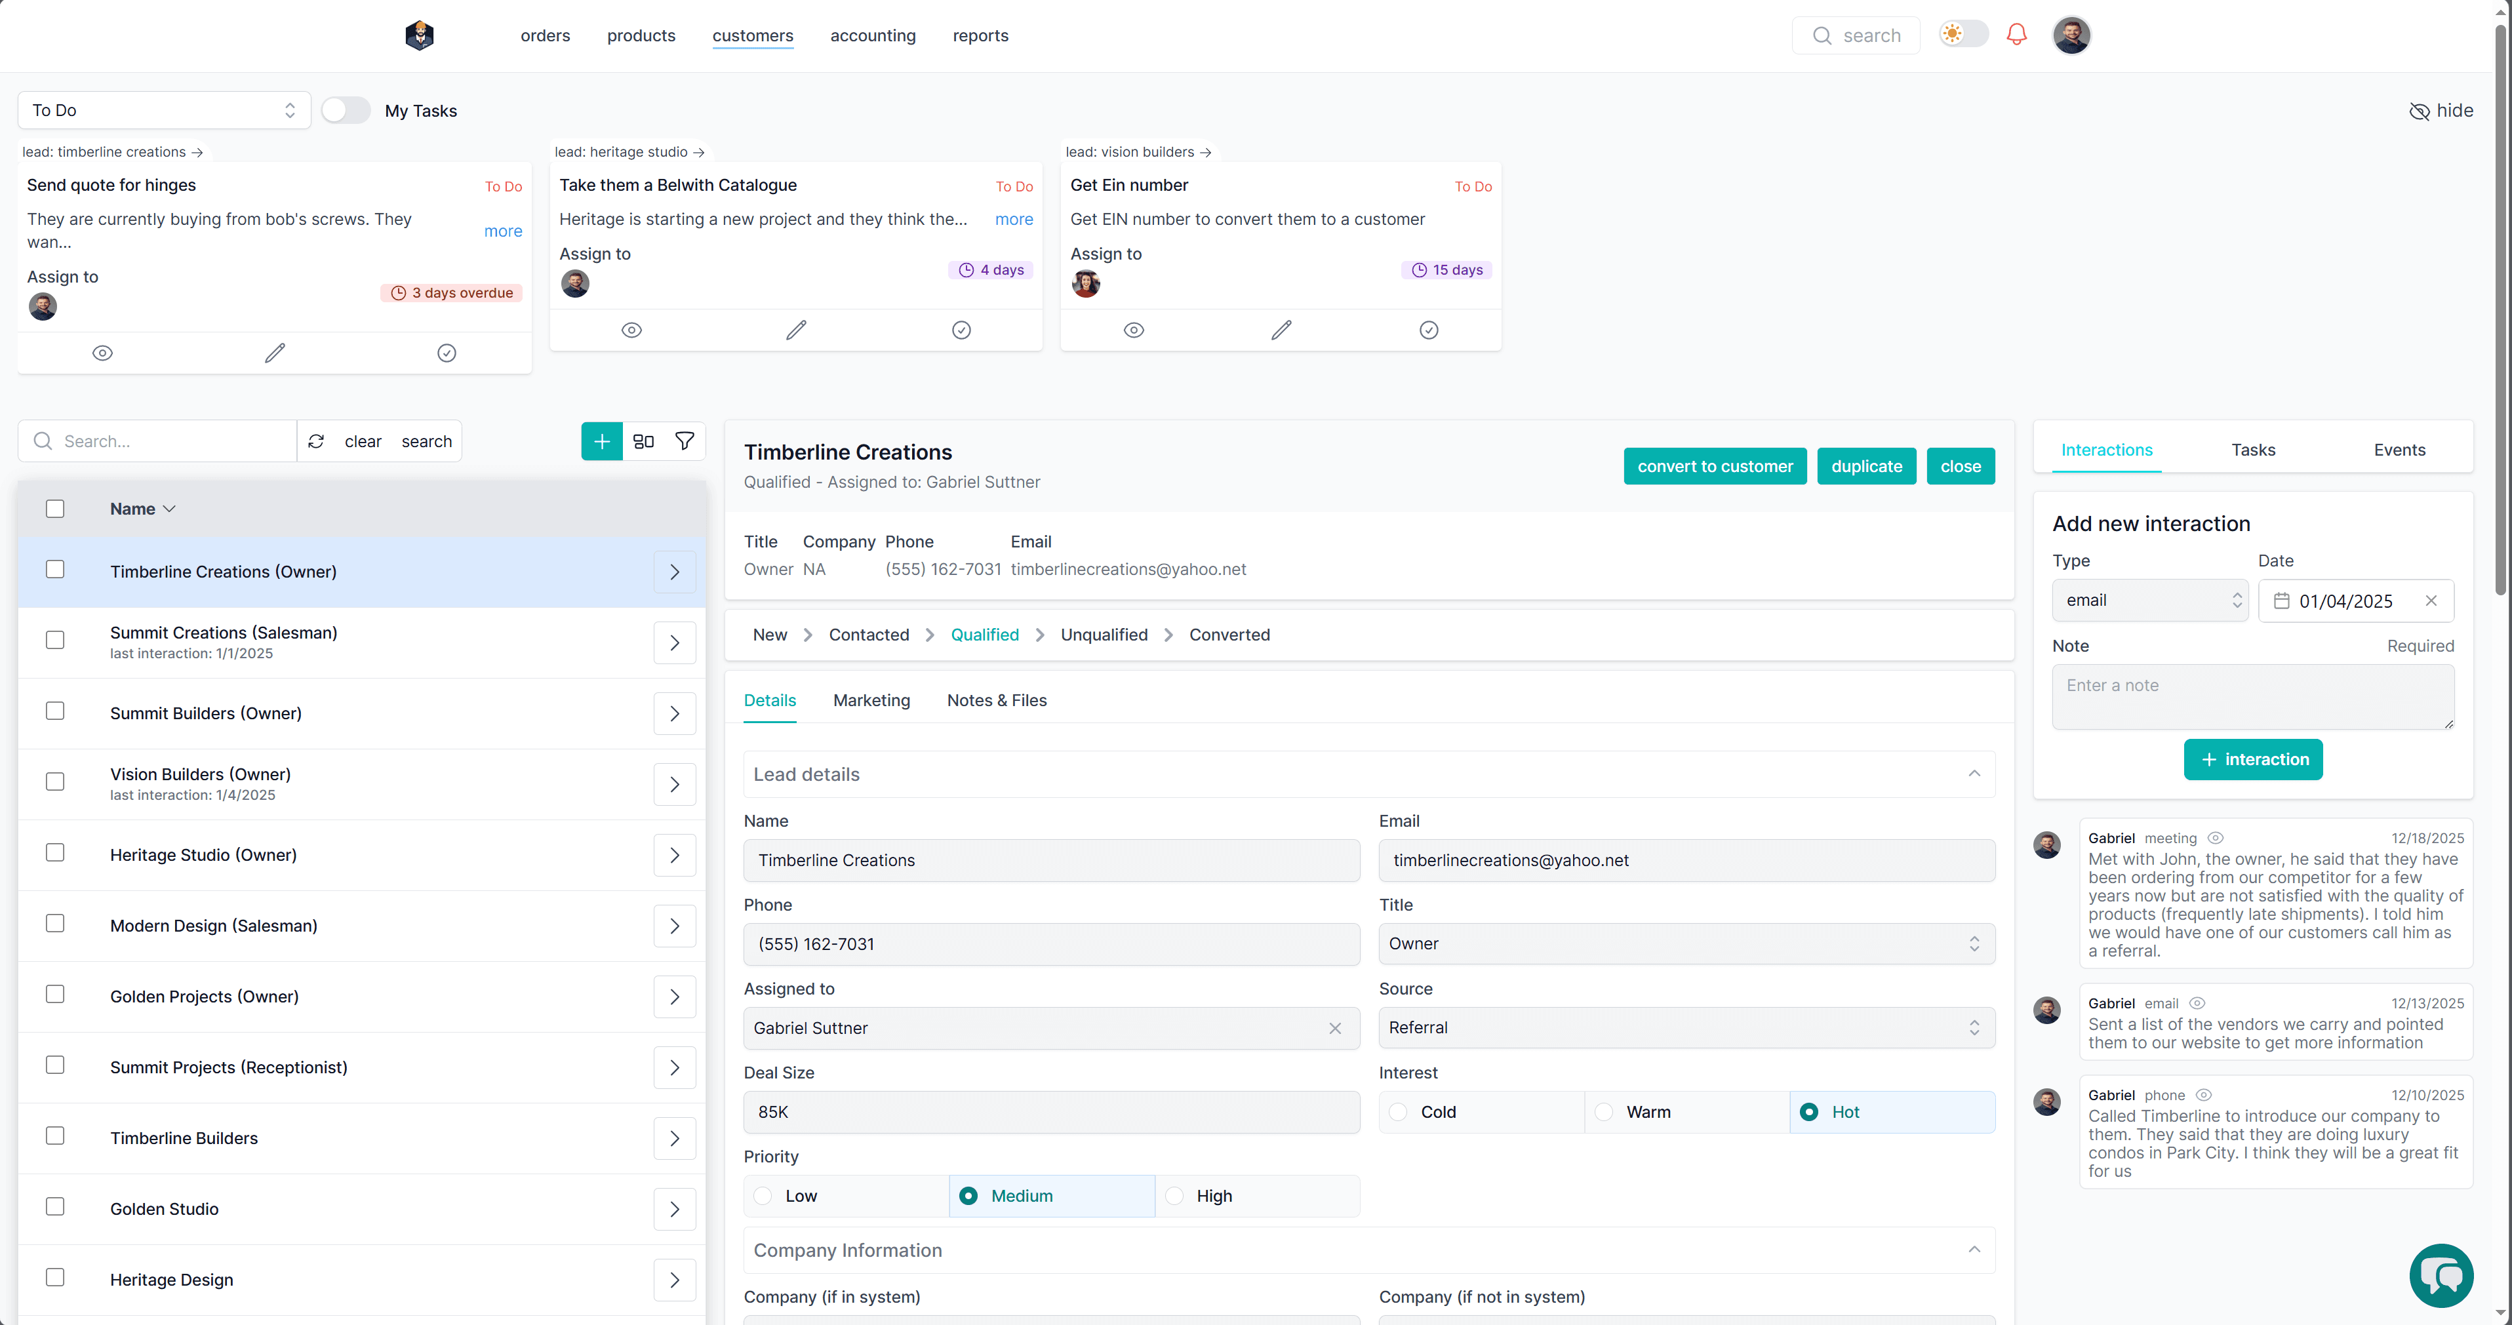Switch to the Marketing tab
The height and width of the screenshot is (1325, 2512).
[x=872, y=701]
